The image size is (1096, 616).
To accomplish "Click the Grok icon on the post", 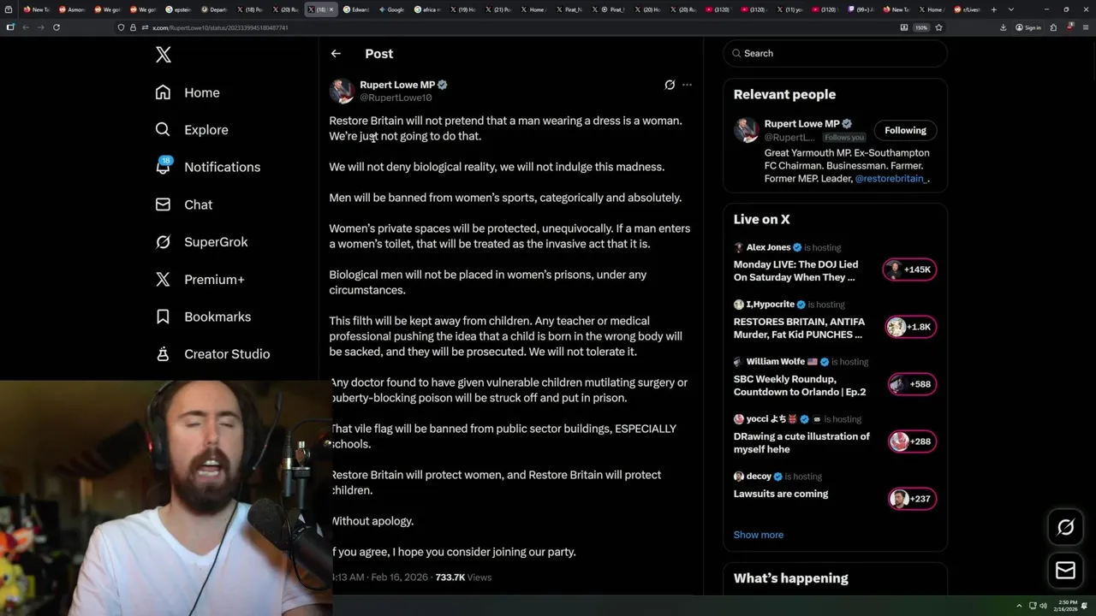I will [670, 85].
